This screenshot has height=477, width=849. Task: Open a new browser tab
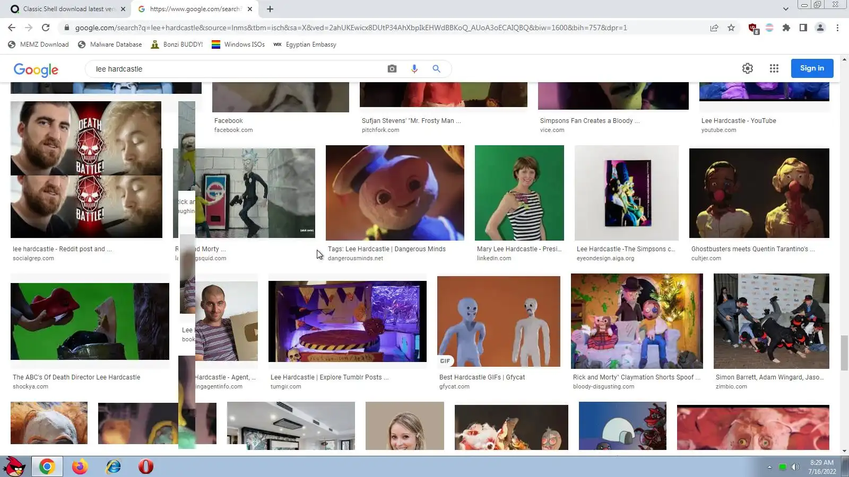[270, 9]
